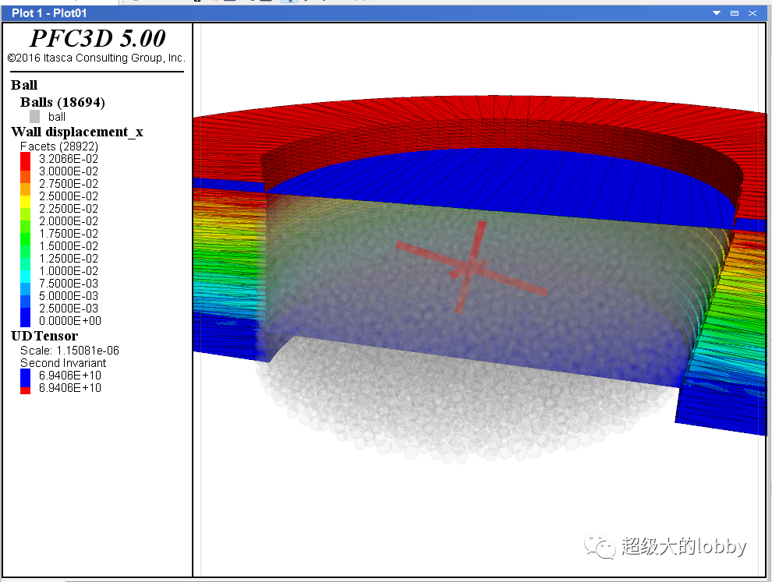This screenshot has width=772, height=582.
Task: Select the UD Tensor legend heading
Action: [x=44, y=336]
